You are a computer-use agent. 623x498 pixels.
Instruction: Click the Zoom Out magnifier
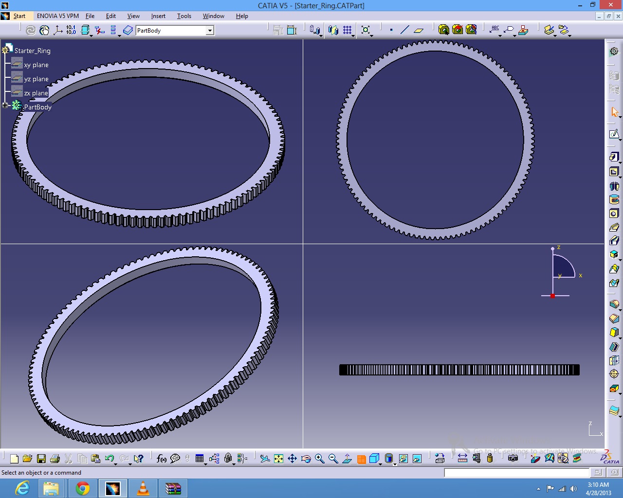[333, 458]
